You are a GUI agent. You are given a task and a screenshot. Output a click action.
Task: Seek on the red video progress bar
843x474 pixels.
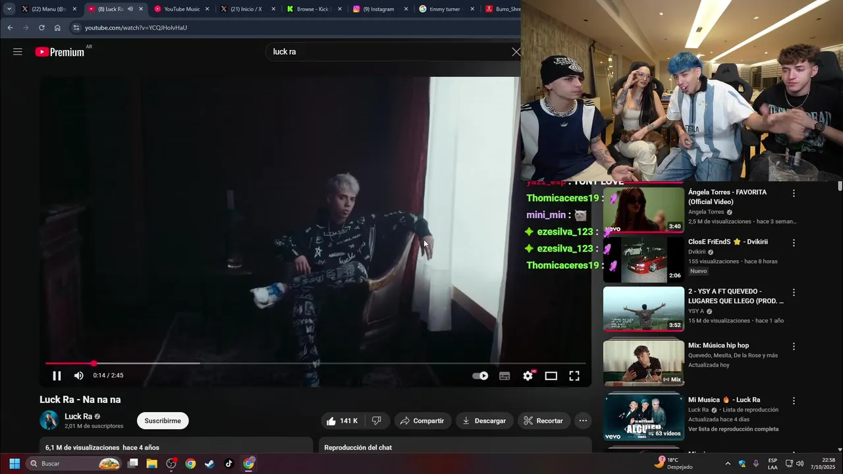[315, 363]
